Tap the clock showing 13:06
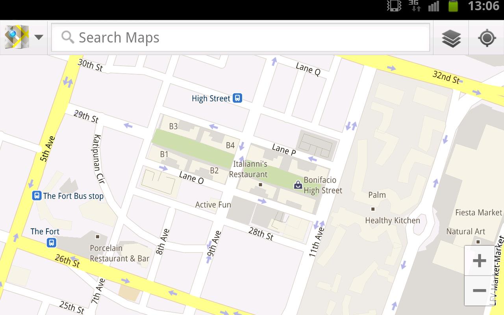504x315 pixels. 484,6
